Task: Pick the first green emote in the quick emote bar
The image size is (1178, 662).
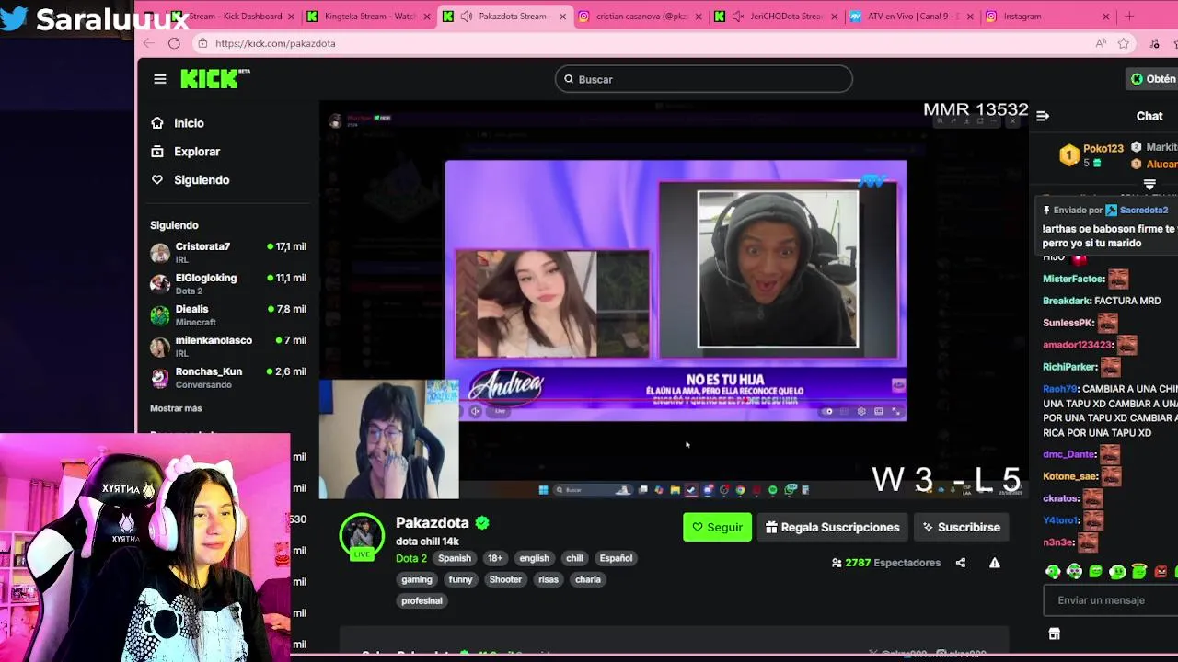Action: [1053, 572]
